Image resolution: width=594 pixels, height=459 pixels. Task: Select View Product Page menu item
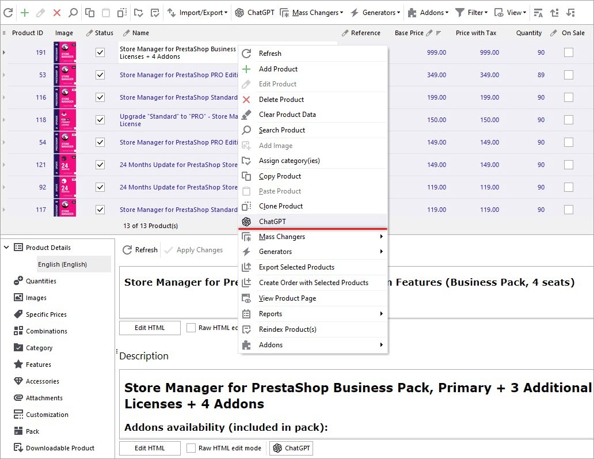(x=313, y=298)
